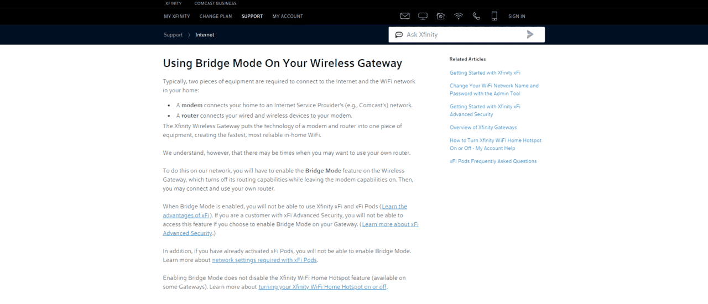The image size is (708, 304).
Task: Open My Account menu
Action: pyautogui.click(x=288, y=16)
